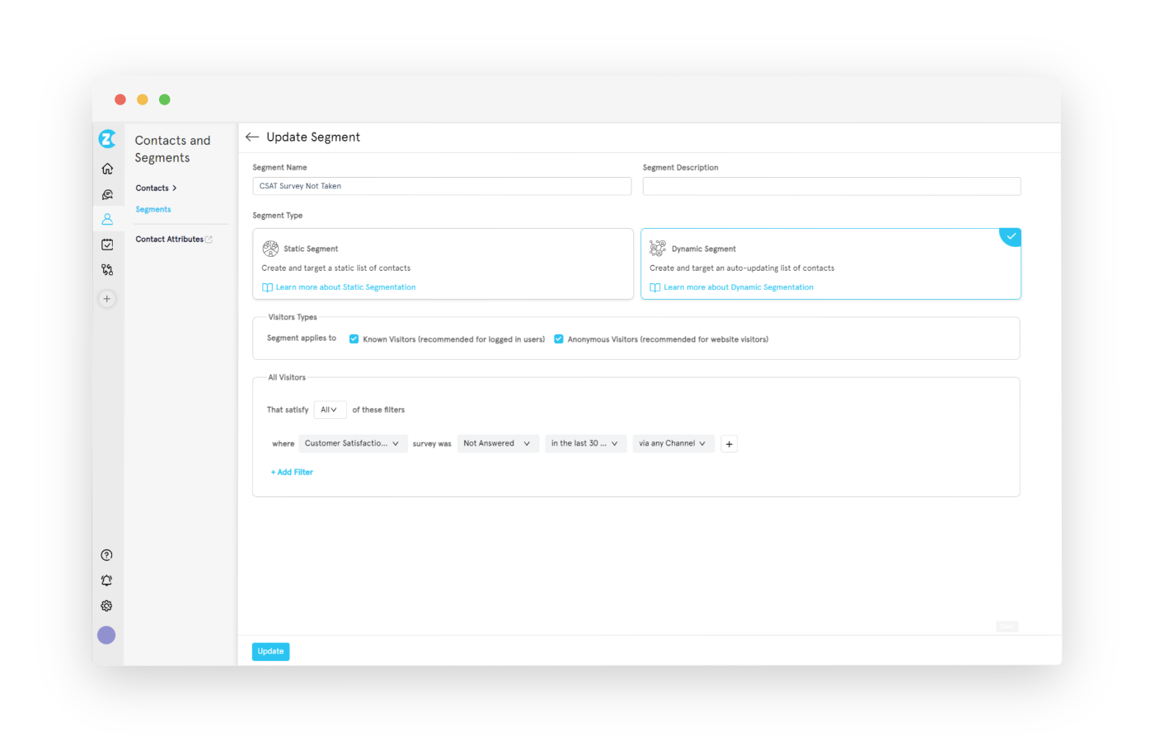Viewport: 1154px width, 741px height.
Task: Click the Segment applies to label
Action: click(x=302, y=338)
